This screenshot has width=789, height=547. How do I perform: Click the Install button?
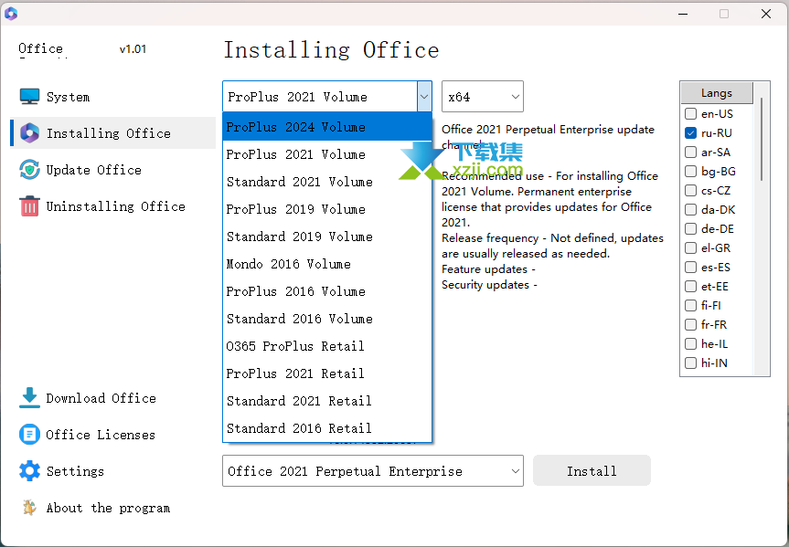tap(592, 470)
